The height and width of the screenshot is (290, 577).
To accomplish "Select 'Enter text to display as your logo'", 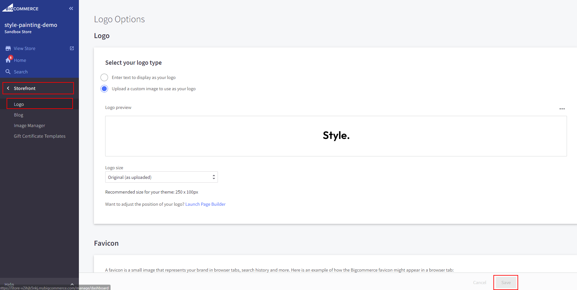I will pos(104,77).
